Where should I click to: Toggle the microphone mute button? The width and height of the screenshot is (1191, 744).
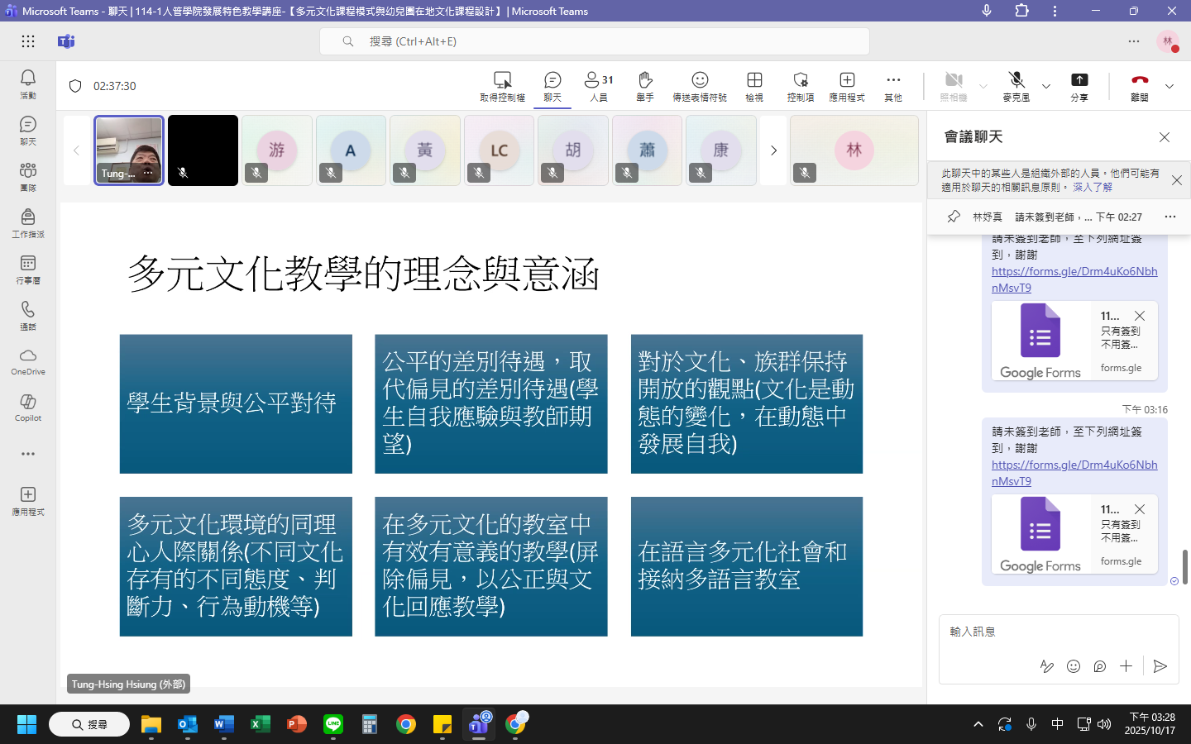(x=1016, y=85)
